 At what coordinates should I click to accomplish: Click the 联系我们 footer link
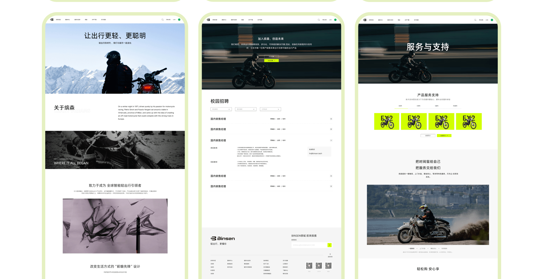[x=285, y=267]
